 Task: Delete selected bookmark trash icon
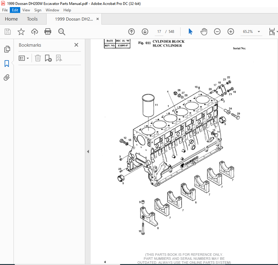click(x=38, y=58)
